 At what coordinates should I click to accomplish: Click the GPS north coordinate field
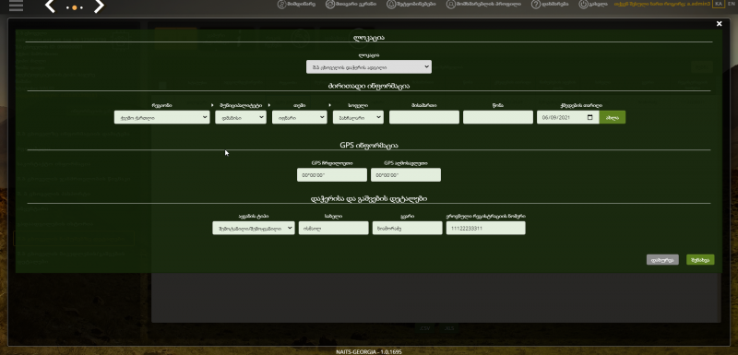[x=332, y=175]
